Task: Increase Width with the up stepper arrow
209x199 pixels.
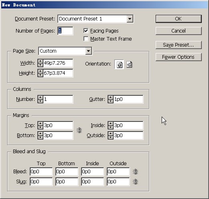Action: tap(41, 62)
